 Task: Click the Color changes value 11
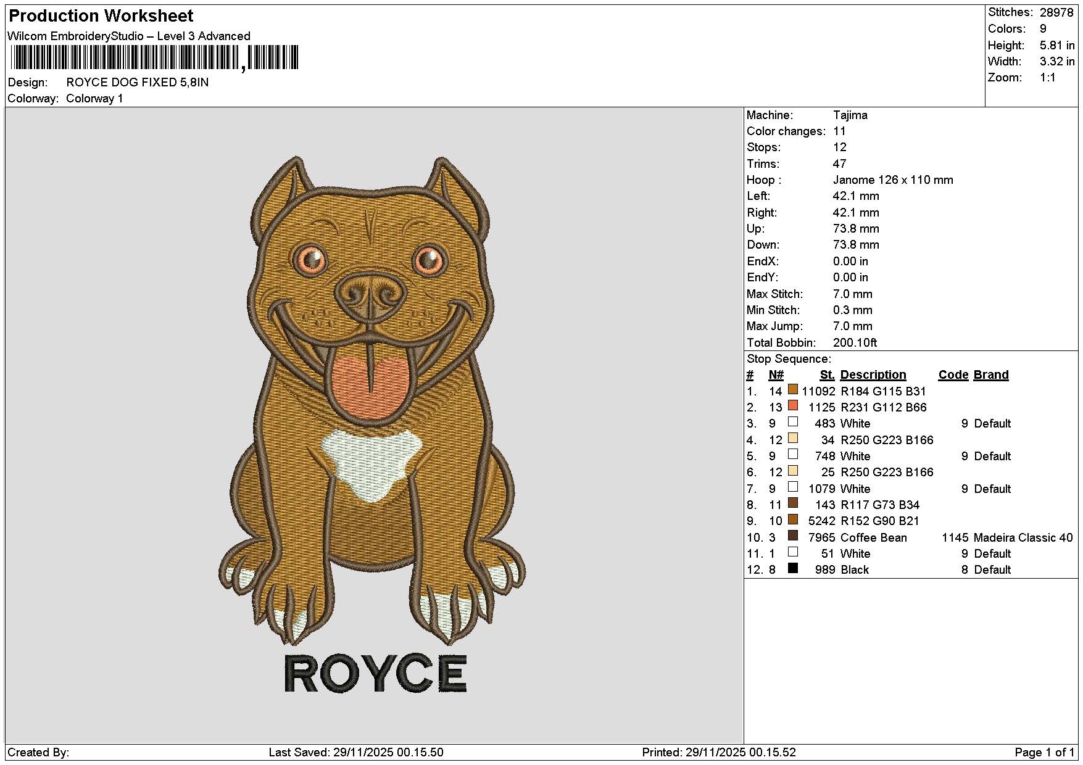point(839,131)
